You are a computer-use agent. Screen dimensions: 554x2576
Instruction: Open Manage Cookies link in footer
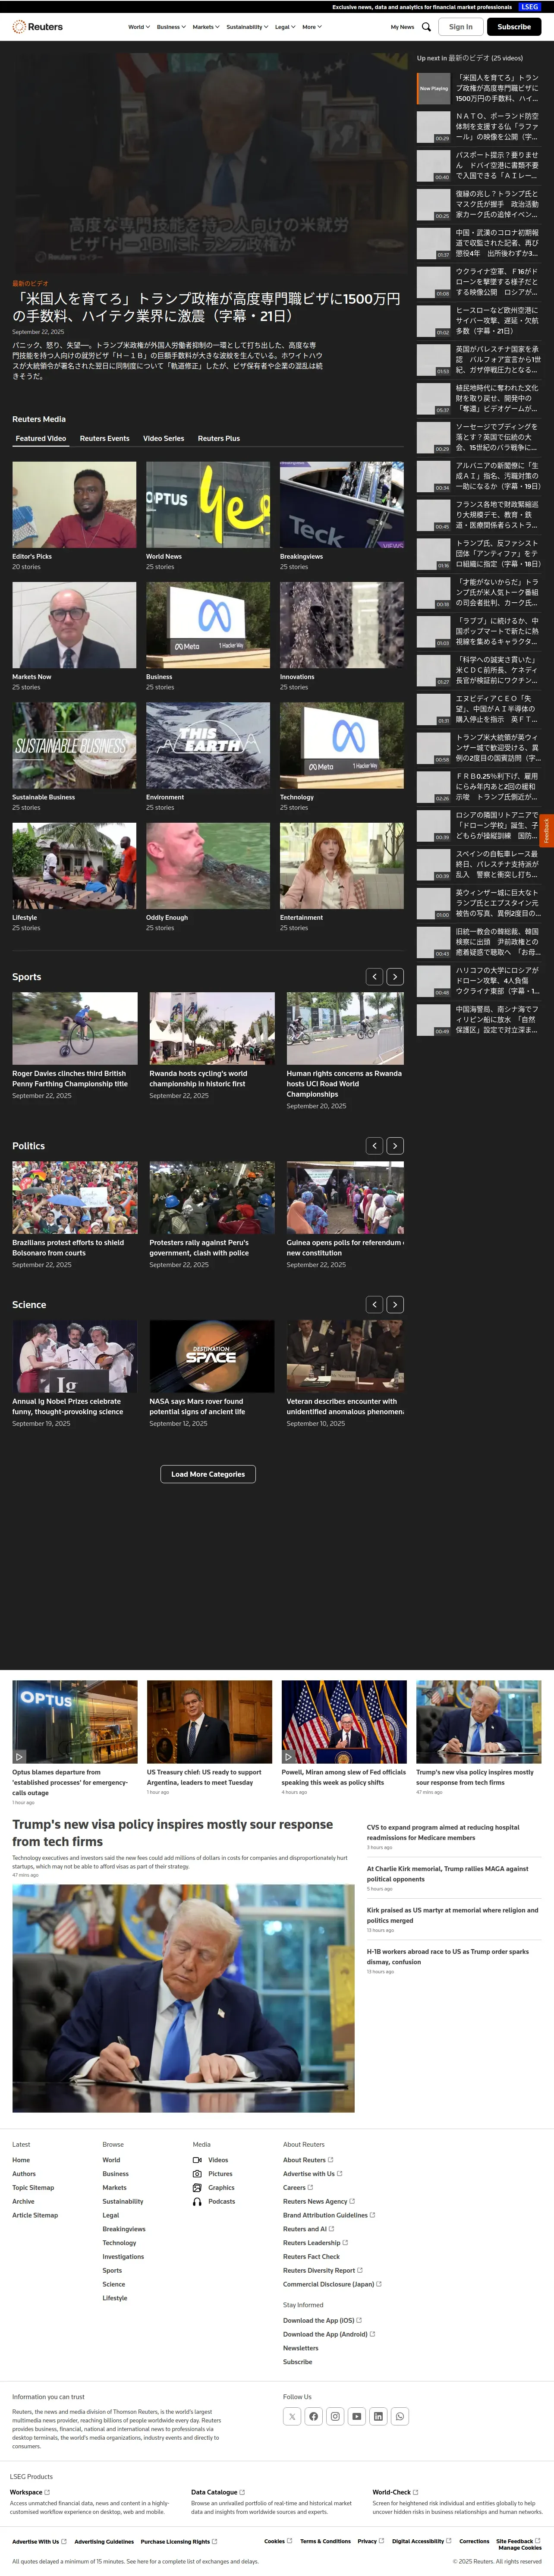click(x=520, y=2547)
